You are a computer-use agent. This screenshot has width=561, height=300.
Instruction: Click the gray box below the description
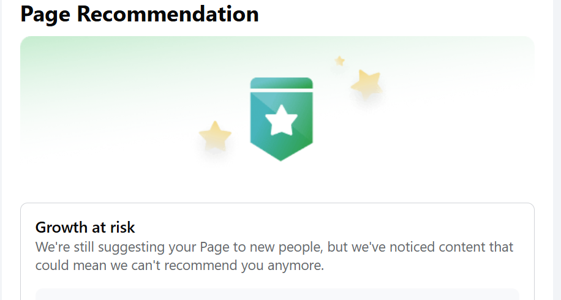(x=277, y=294)
